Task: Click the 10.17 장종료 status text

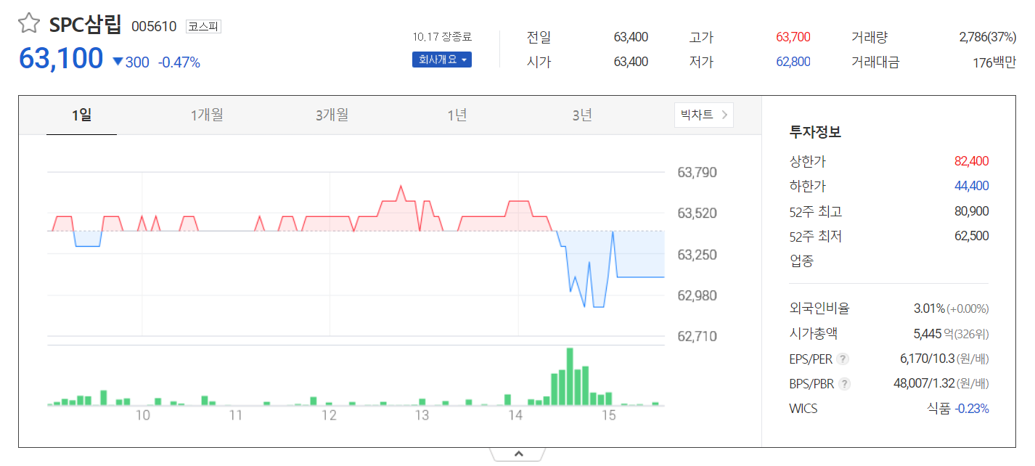Action: [x=442, y=37]
